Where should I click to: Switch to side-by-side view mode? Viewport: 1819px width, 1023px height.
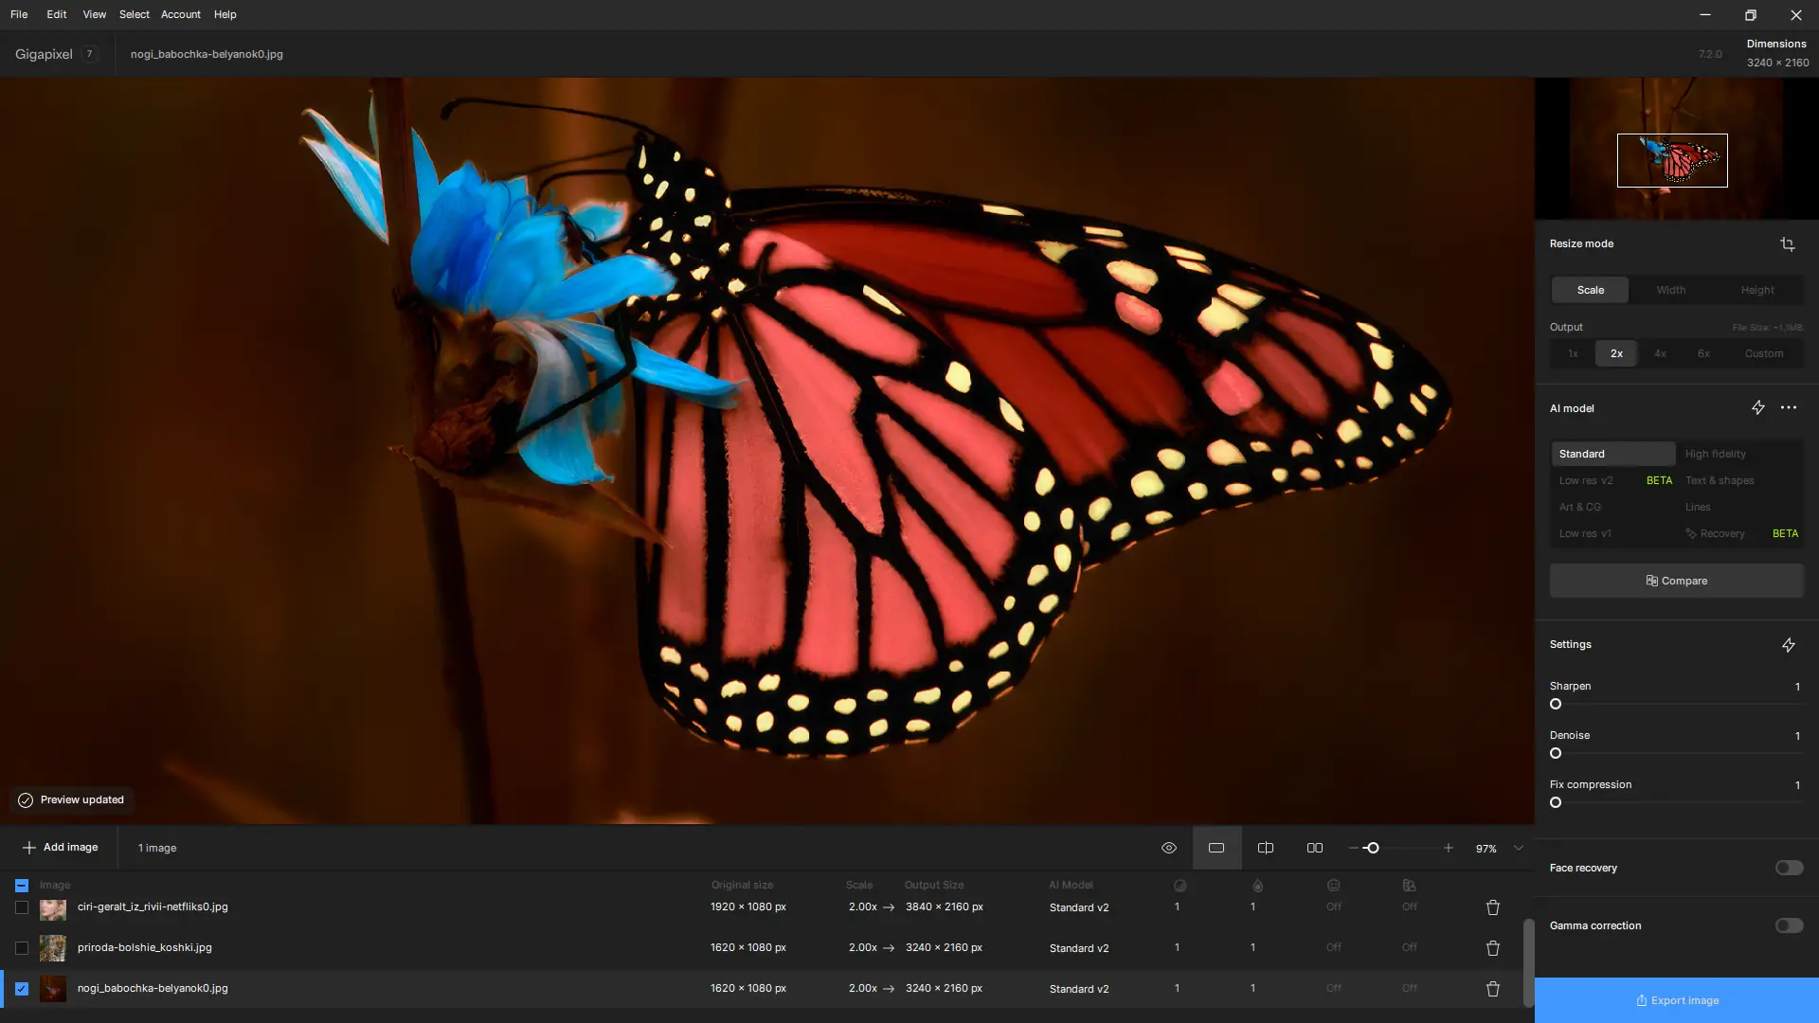click(x=1314, y=848)
